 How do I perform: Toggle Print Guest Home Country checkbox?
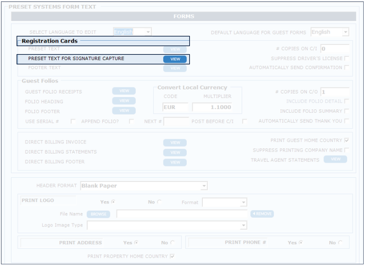pos(346,141)
